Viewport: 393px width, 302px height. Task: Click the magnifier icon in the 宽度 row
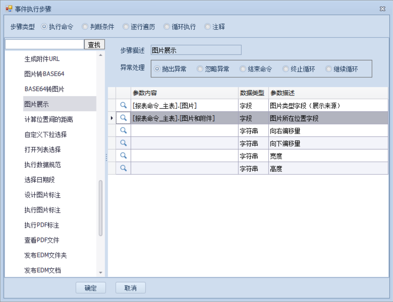point(123,155)
